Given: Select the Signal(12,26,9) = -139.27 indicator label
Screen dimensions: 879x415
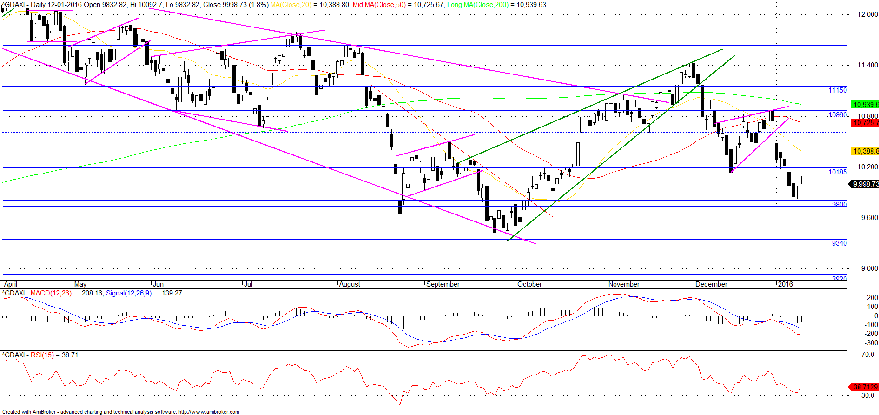Looking at the screenshot, I should pos(144,293).
